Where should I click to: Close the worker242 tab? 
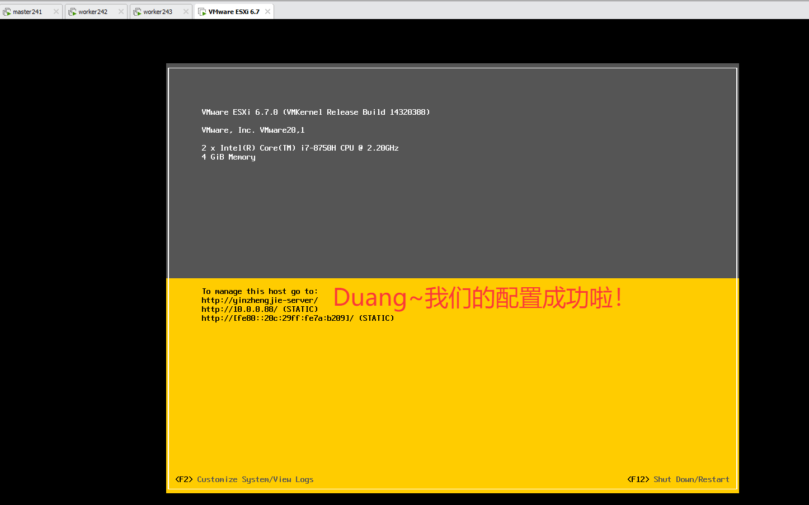[121, 12]
